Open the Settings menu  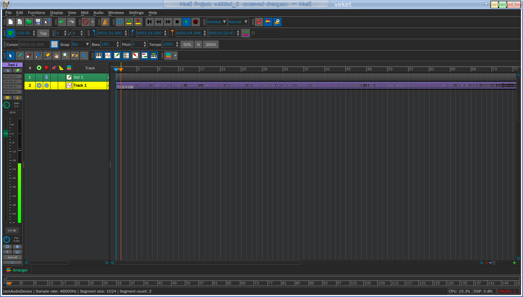[136, 13]
